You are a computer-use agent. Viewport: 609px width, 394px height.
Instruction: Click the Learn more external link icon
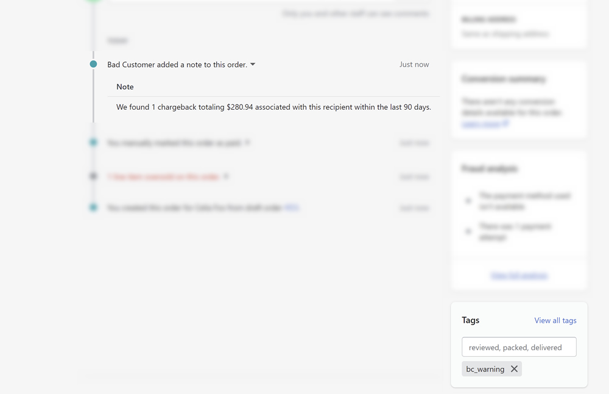coord(505,123)
